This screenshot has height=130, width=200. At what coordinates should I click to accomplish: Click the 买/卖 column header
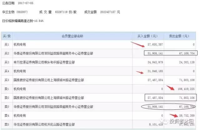pos(7,36)
